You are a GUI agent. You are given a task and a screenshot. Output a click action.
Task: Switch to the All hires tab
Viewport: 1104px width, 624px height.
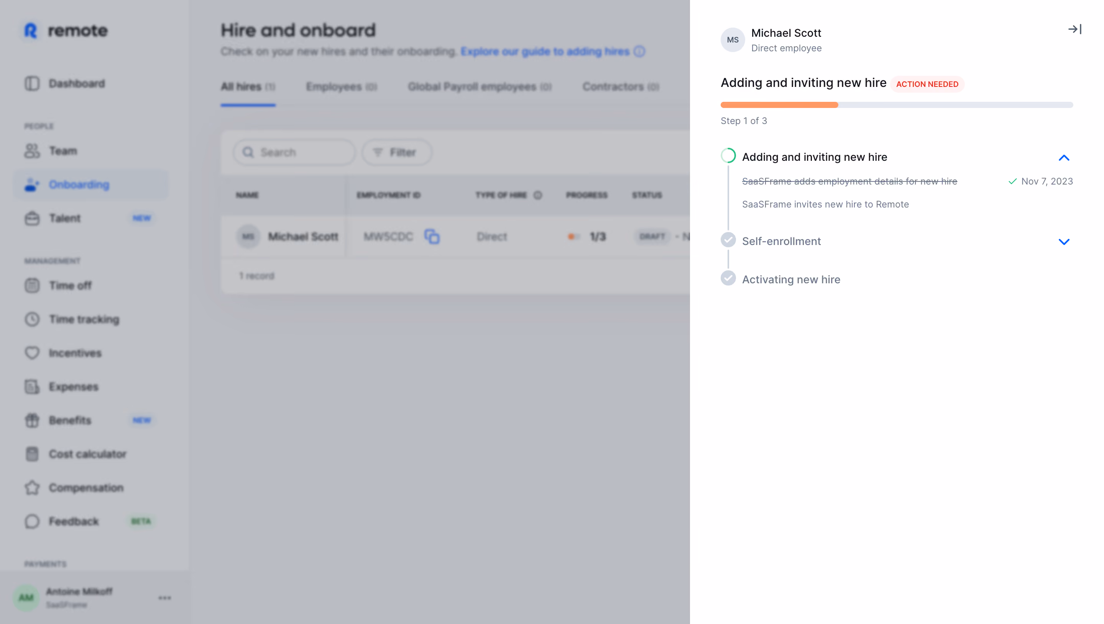coord(248,87)
